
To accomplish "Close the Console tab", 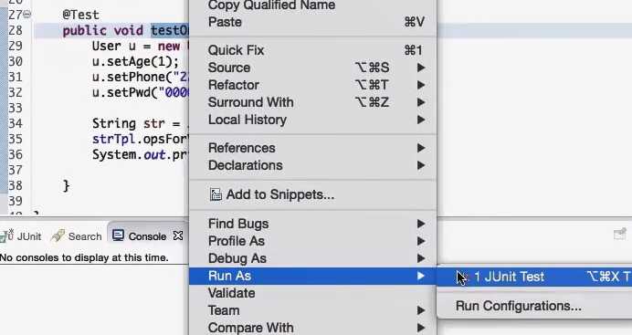I will tap(178, 236).
